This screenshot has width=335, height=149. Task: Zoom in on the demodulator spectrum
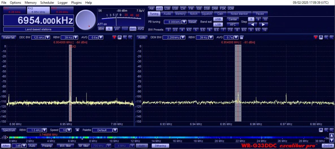tap(326, 38)
